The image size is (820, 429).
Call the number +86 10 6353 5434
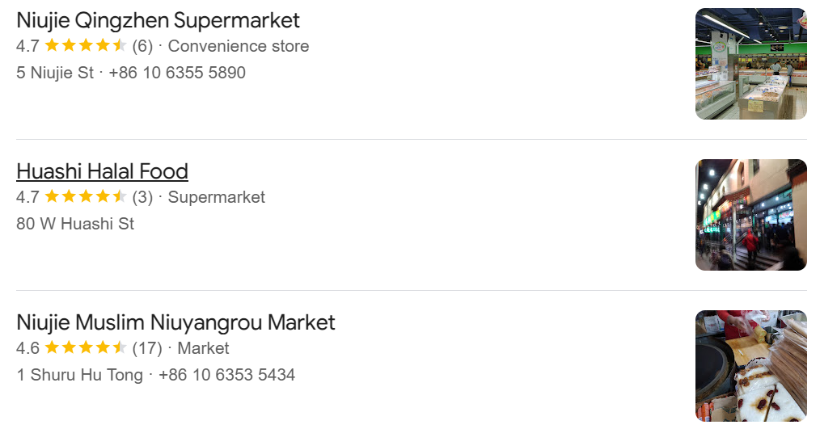(227, 375)
